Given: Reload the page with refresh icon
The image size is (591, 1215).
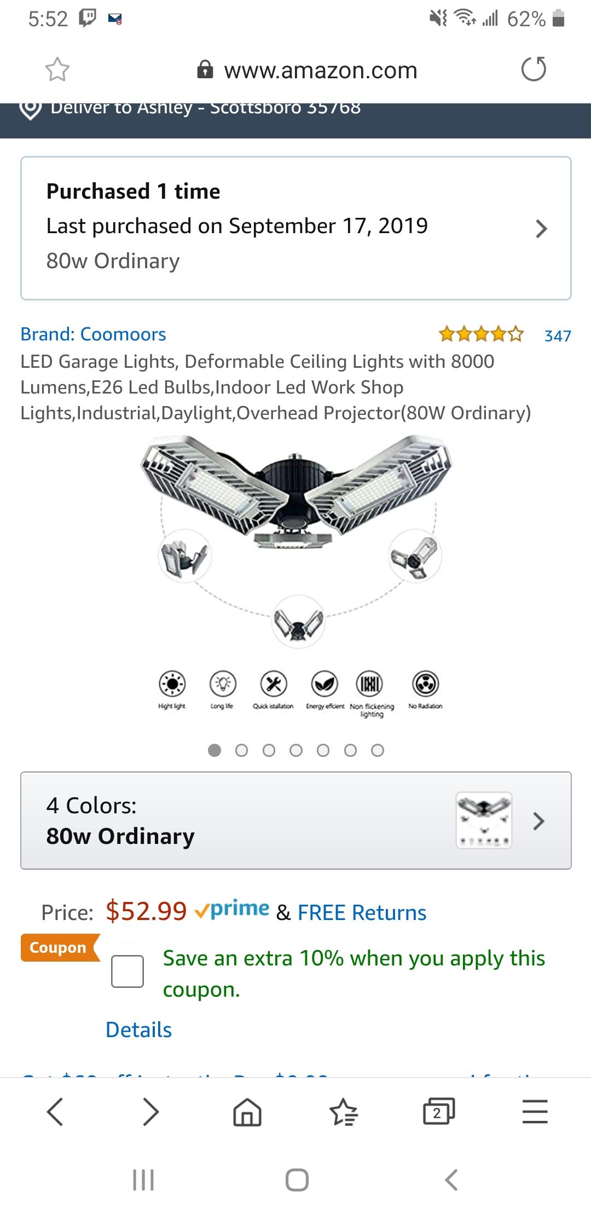Looking at the screenshot, I should coord(534,70).
